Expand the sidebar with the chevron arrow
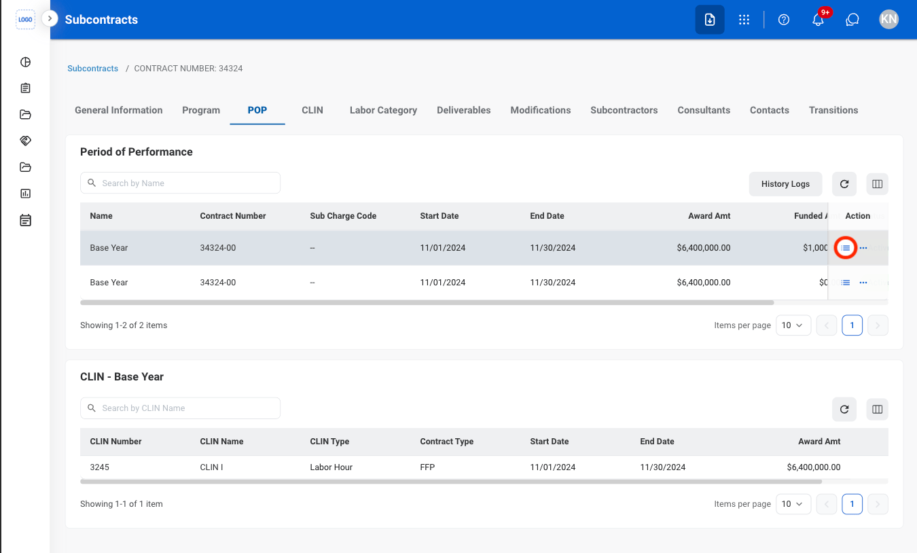 [50, 18]
